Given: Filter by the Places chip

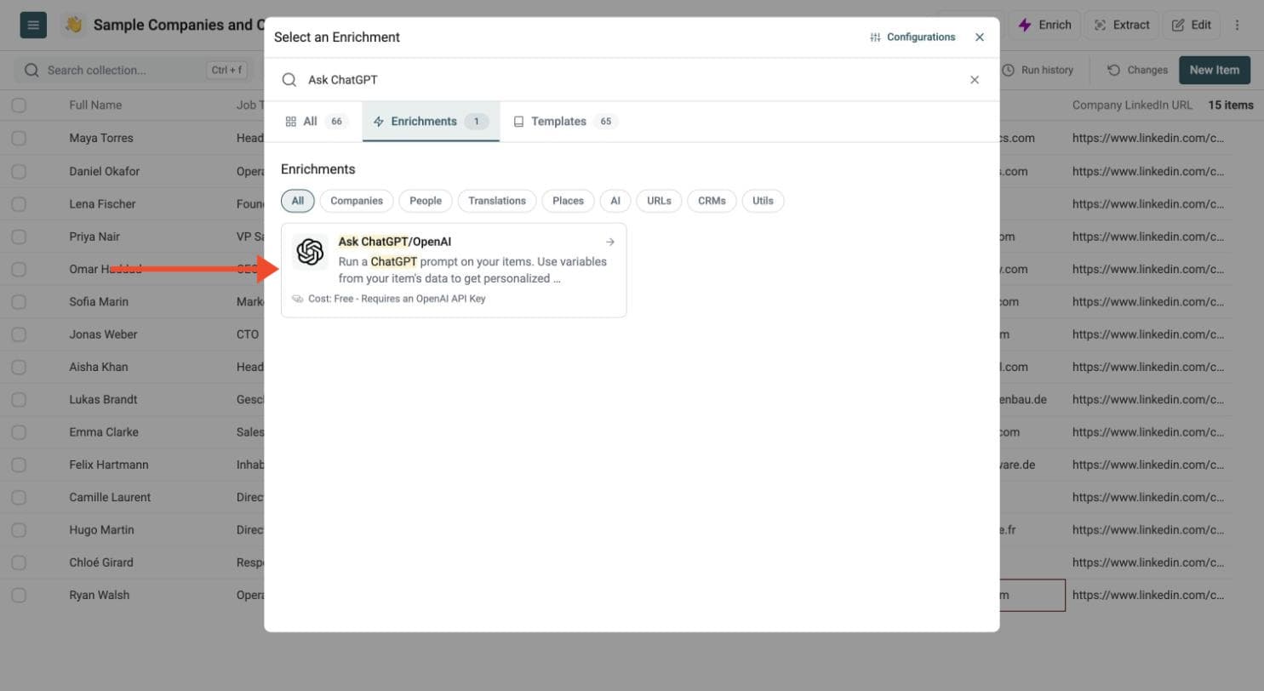Looking at the screenshot, I should click(568, 201).
